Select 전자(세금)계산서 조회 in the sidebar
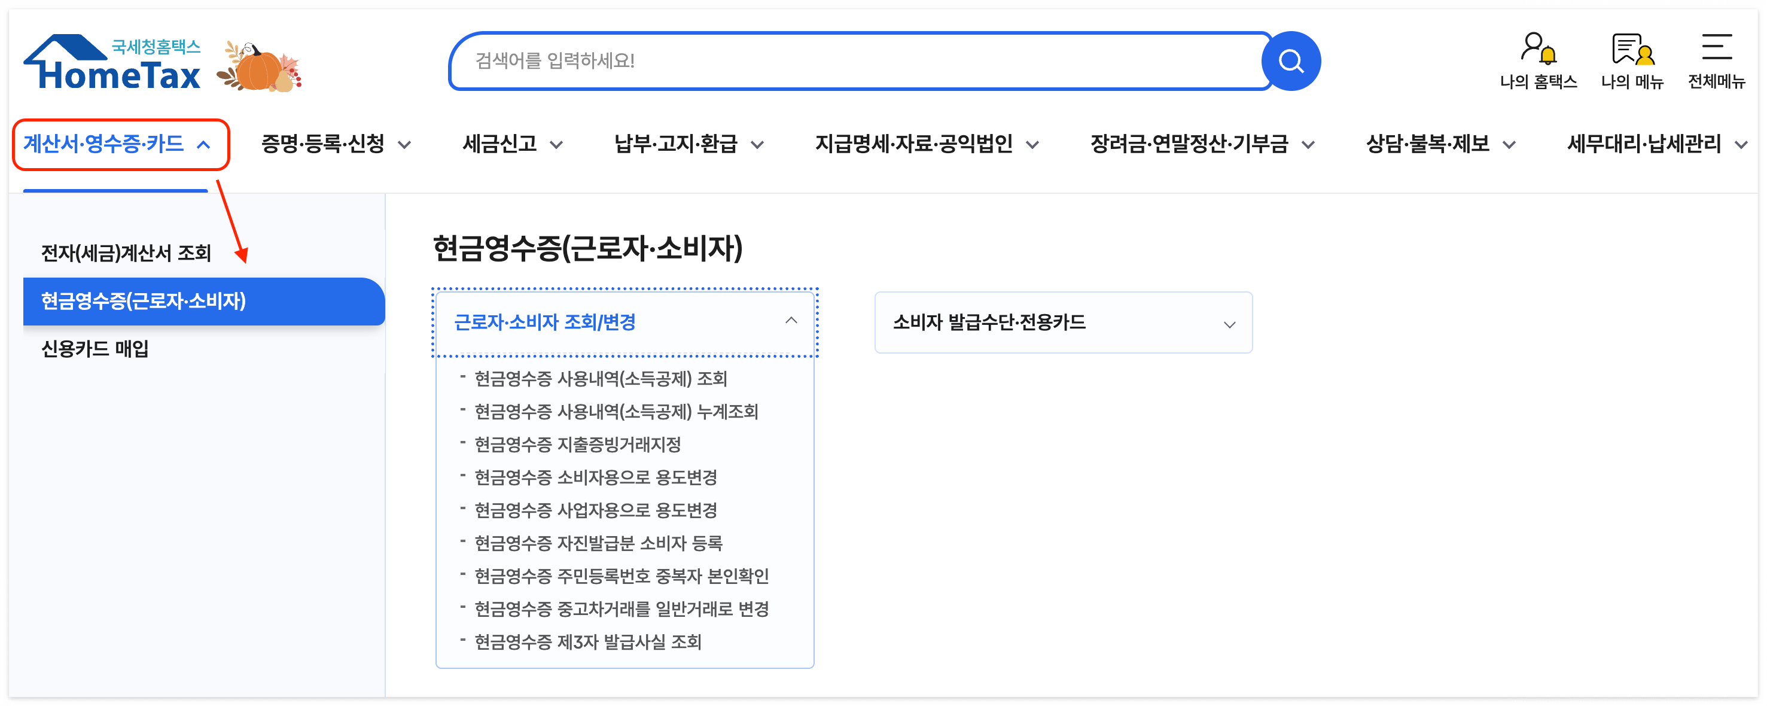The height and width of the screenshot is (706, 1767). (x=126, y=252)
